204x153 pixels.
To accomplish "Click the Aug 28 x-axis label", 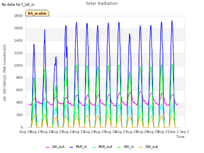I will tap(132, 132).
